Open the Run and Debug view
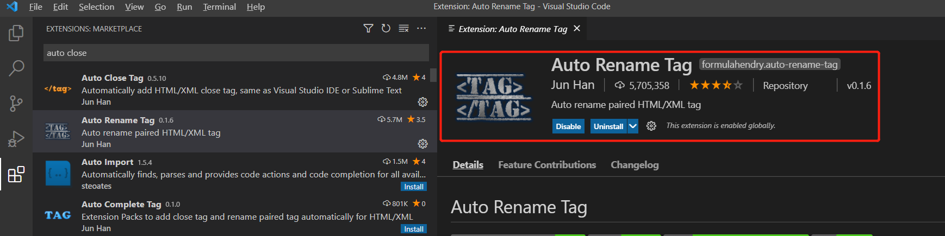945x236 pixels. coord(16,139)
